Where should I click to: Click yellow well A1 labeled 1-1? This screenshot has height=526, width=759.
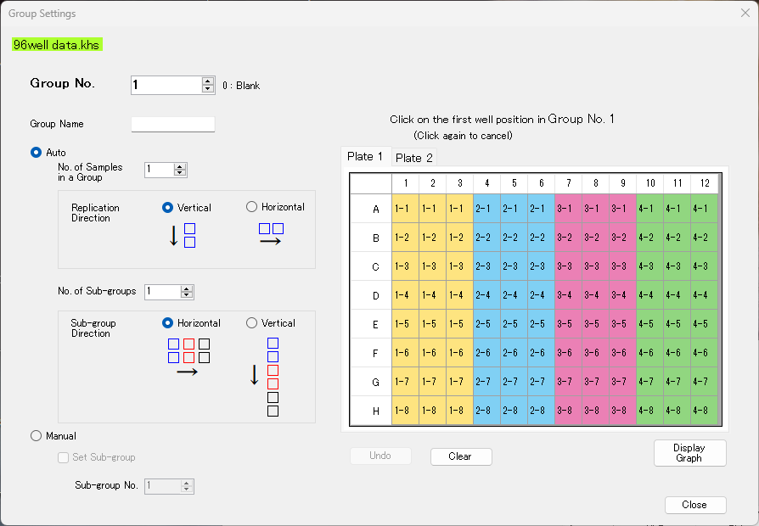405,209
